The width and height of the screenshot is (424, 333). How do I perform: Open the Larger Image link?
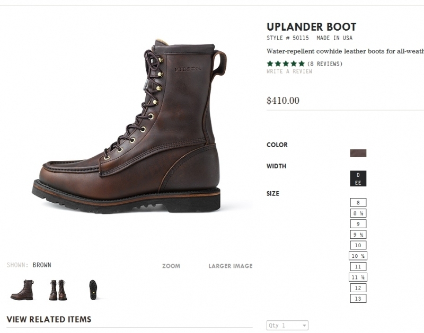pyautogui.click(x=231, y=266)
